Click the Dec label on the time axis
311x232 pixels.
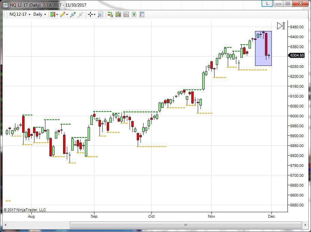[271, 216]
